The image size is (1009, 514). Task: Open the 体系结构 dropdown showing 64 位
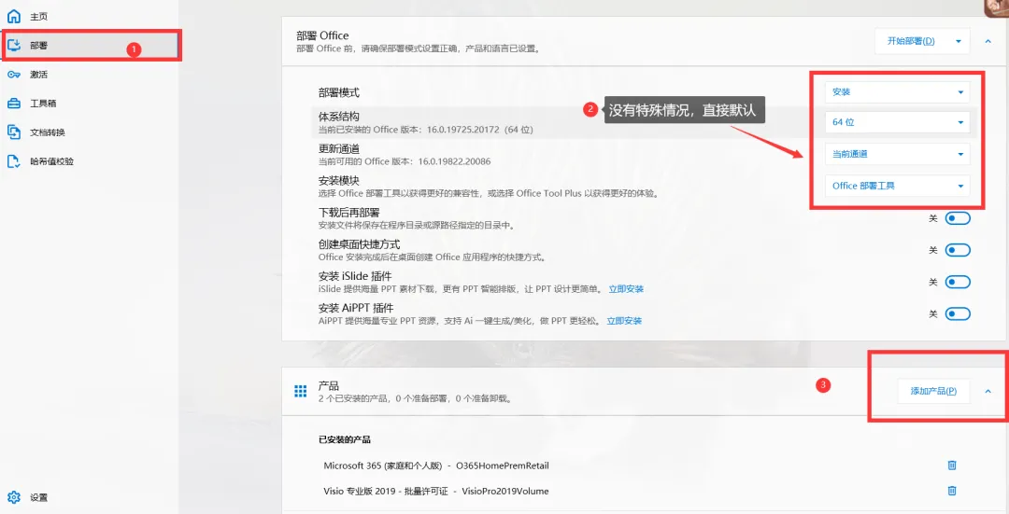[898, 122]
